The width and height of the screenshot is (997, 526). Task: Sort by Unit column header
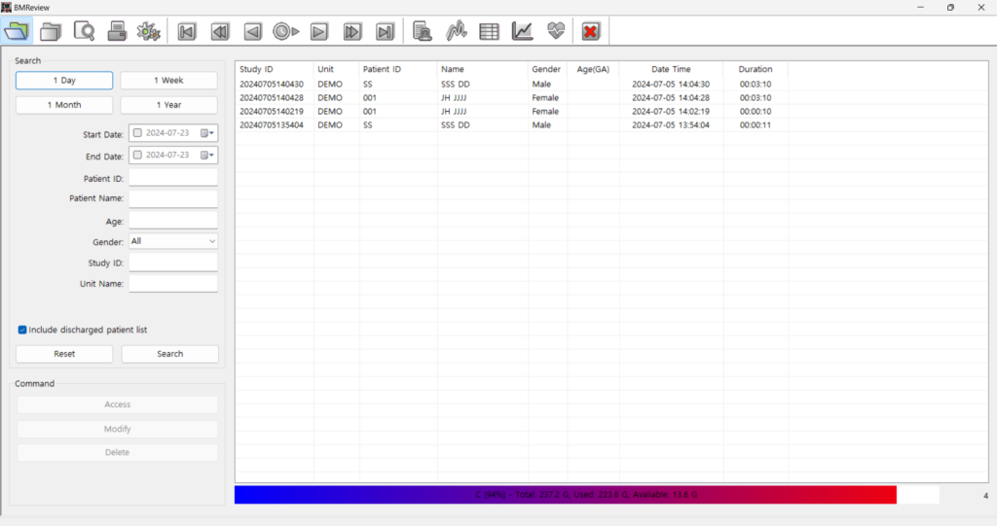coord(336,69)
